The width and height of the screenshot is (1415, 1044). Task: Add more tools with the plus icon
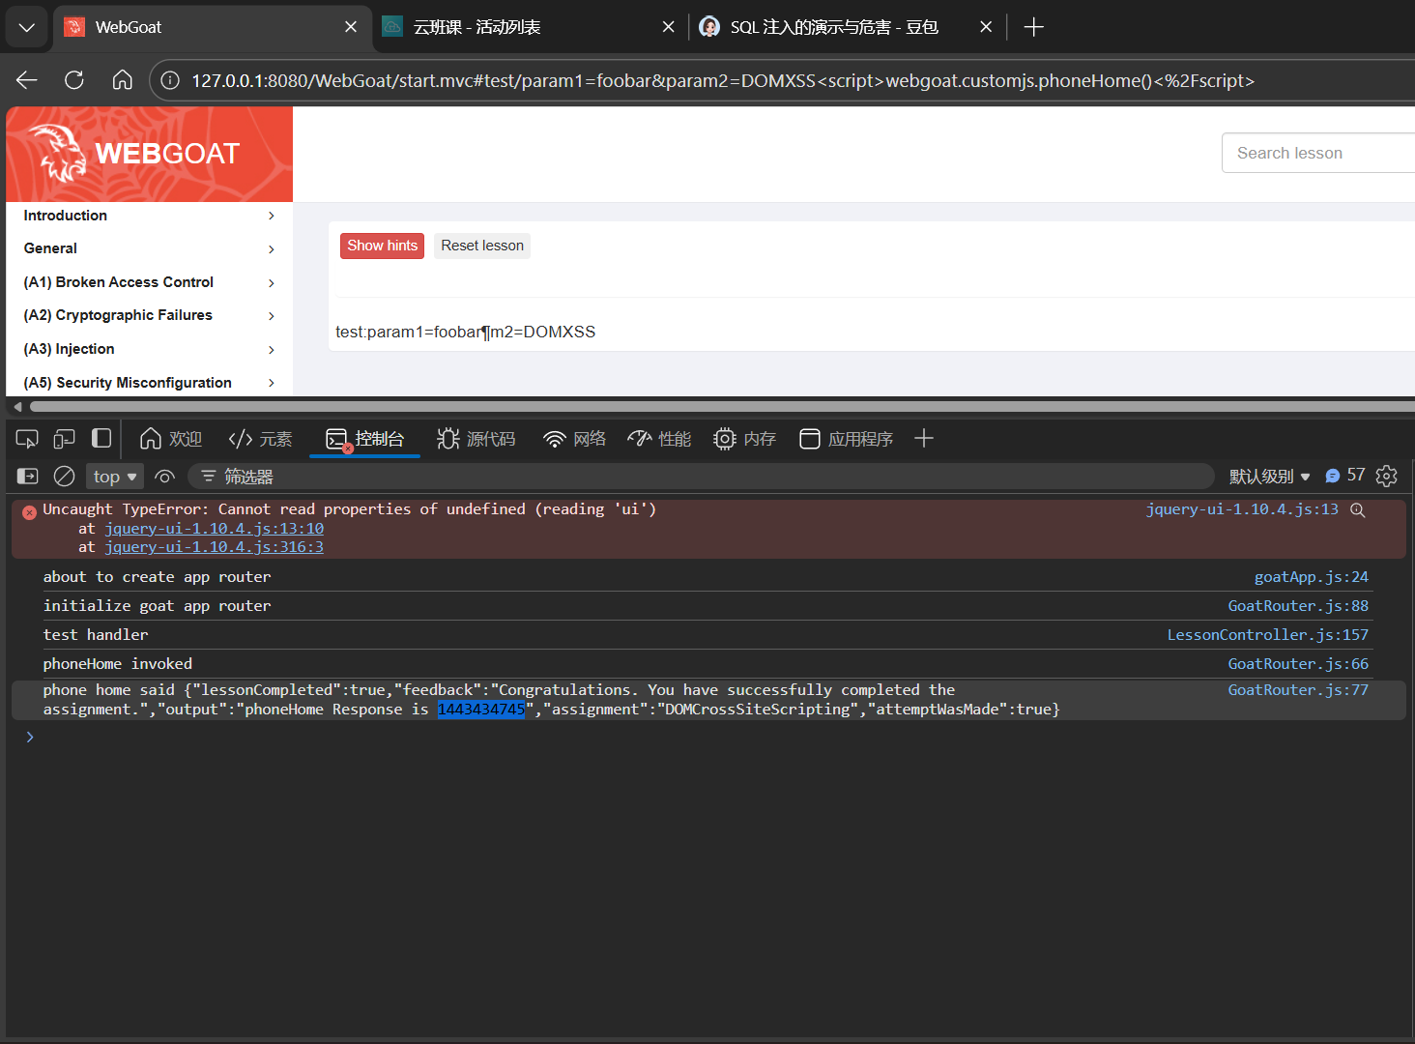924,439
